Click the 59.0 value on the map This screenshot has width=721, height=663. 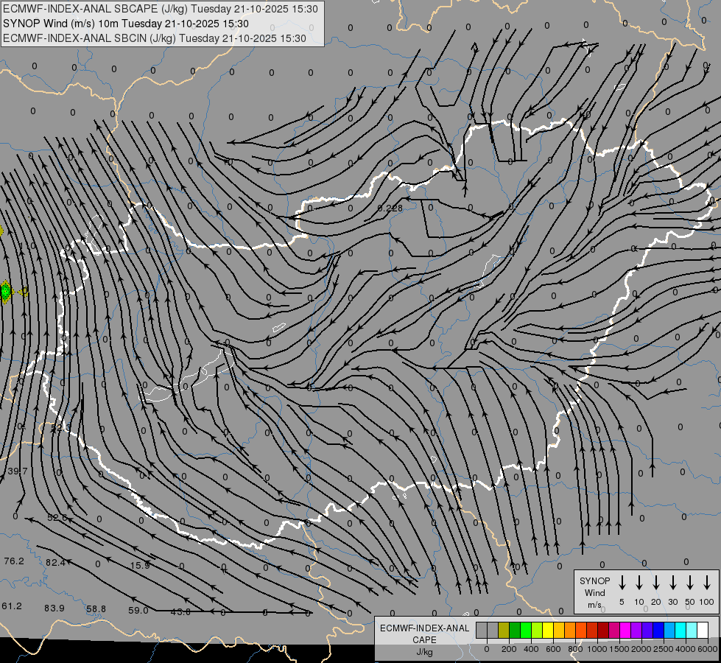click(x=138, y=611)
